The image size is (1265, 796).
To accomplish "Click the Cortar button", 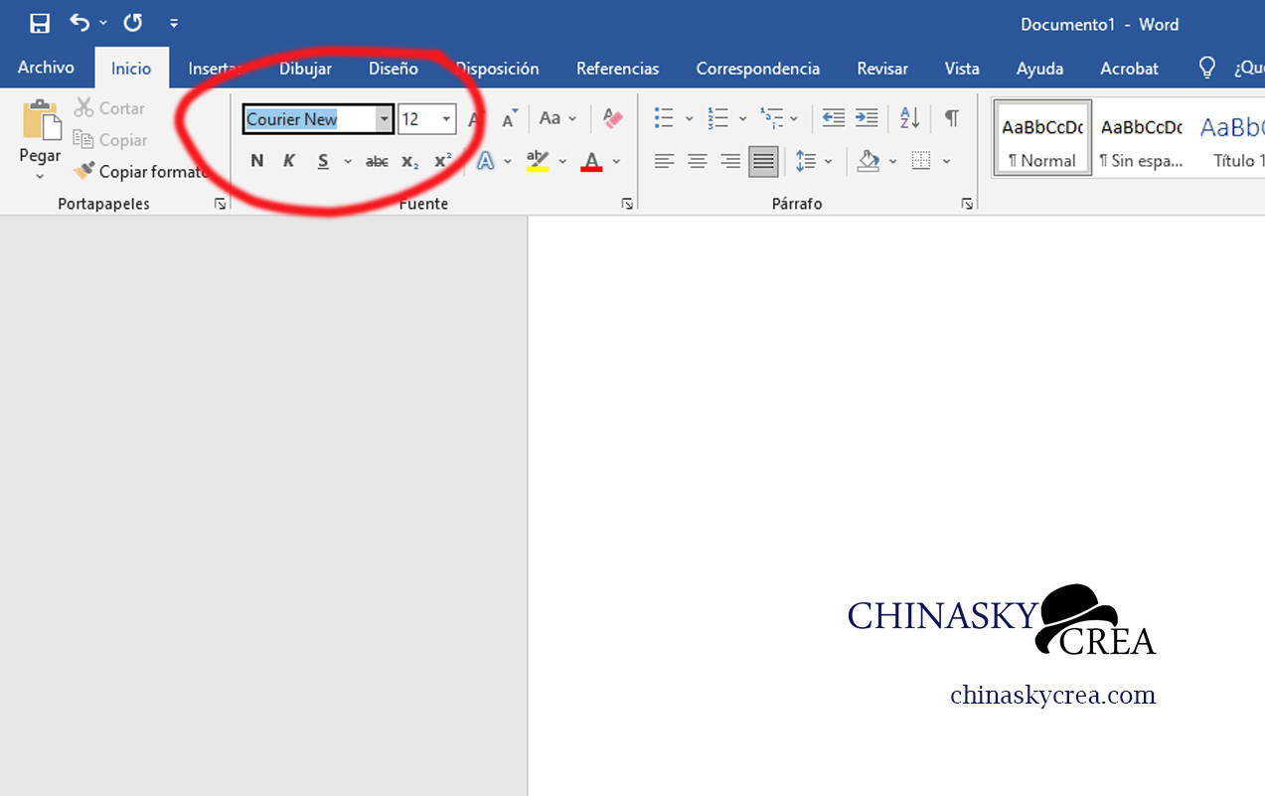I will (109, 107).
